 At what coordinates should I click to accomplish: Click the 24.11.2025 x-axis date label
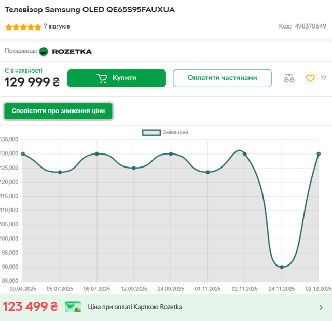[x=282, y=289]
